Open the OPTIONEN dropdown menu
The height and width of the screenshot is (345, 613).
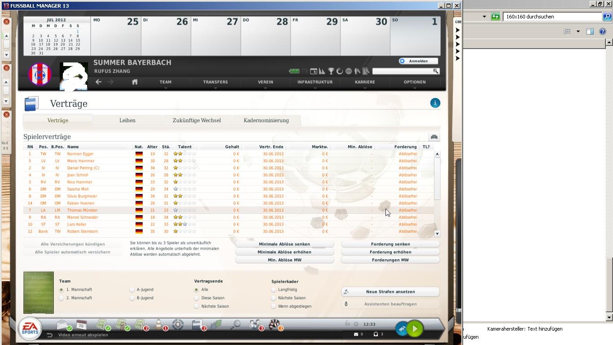pyautogui.click(x=415, y=83)
